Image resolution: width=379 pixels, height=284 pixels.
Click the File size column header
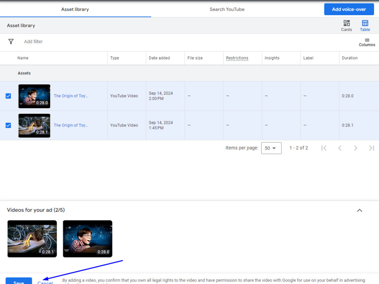[195, 58]
